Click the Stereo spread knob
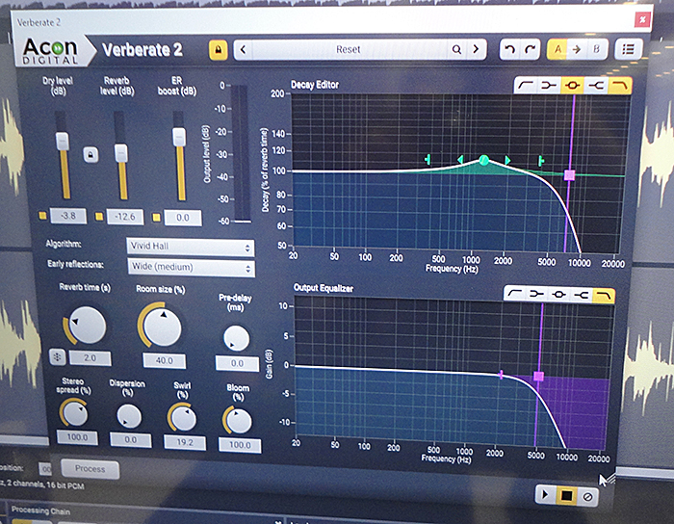This screenshot has width=674, height=524. 76,413
